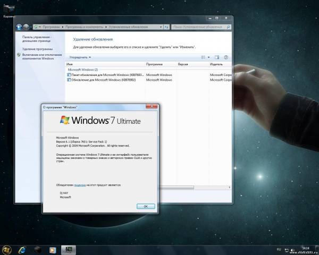Click the search magnifier icon
This screenshot has width=319, height=255.
click(x=228, y=27)
